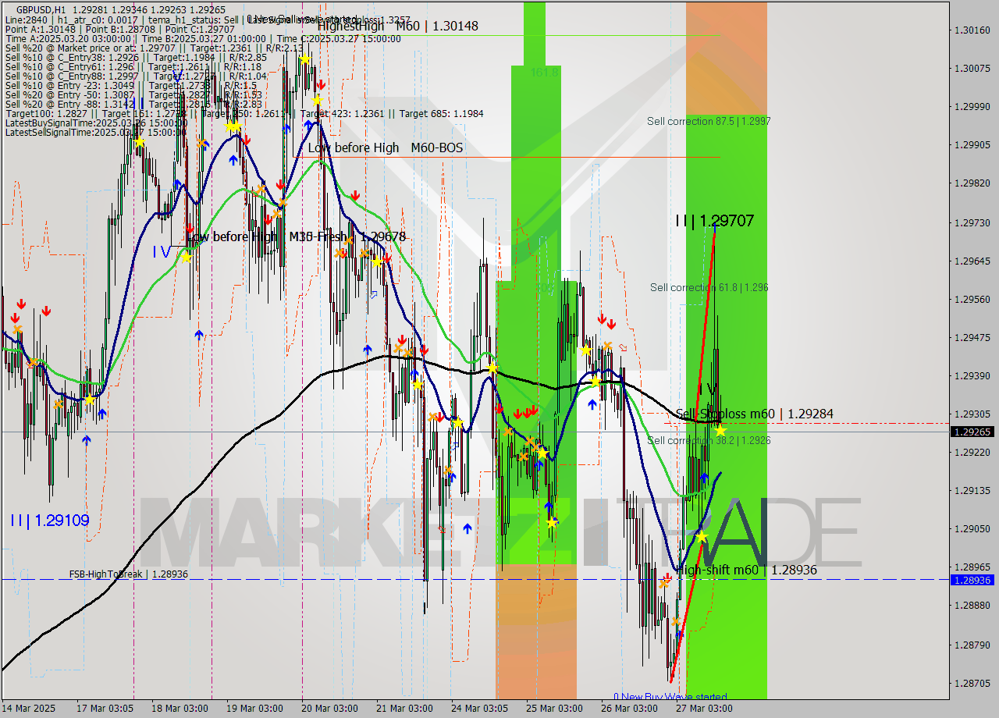
Task: Click the yellow star near the 27 Mar swing low
Action: [x=701, y=536]
